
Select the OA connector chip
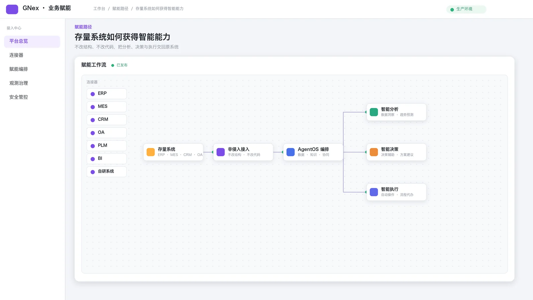[x=107, y=133]
